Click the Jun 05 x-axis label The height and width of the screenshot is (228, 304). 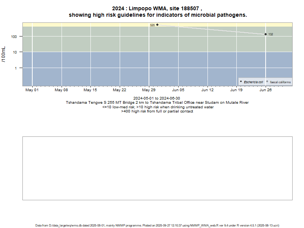[x=178, y=90]
